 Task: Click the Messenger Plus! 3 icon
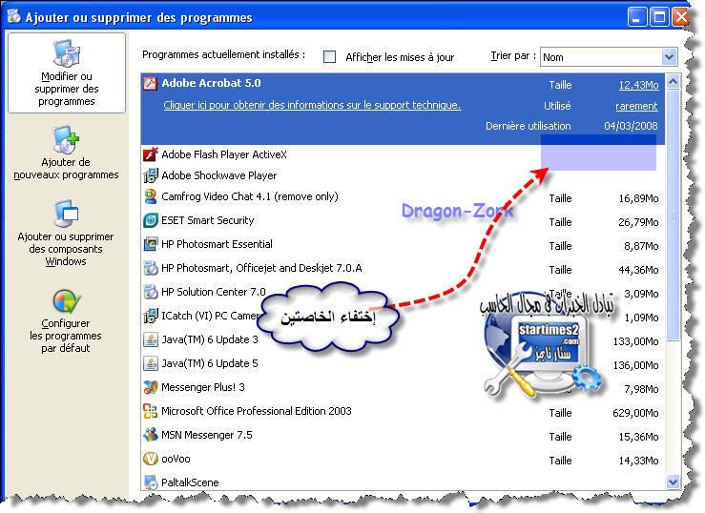[150, 387]
